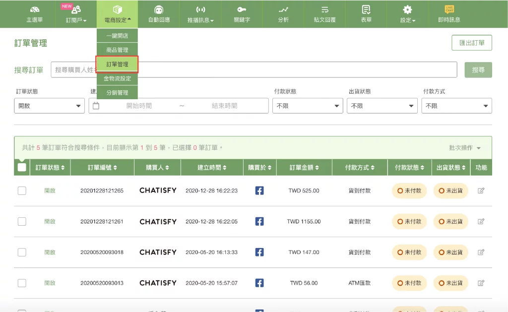Sort by 訂單狀態 column header
Viewport: 508px width, 312px height.
click(x=50, y=168)
